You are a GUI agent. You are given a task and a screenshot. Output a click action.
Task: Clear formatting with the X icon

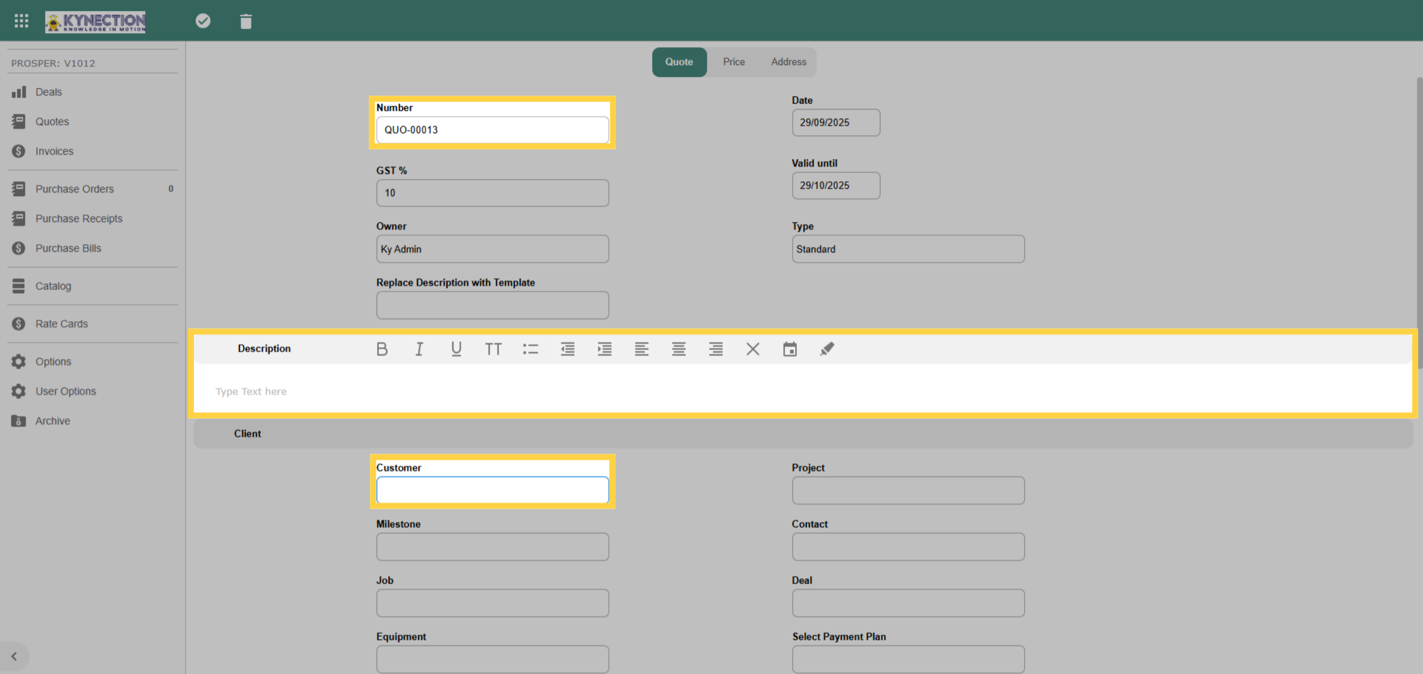point(753,349)
